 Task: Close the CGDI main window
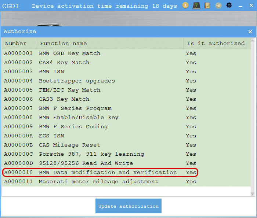251,5
